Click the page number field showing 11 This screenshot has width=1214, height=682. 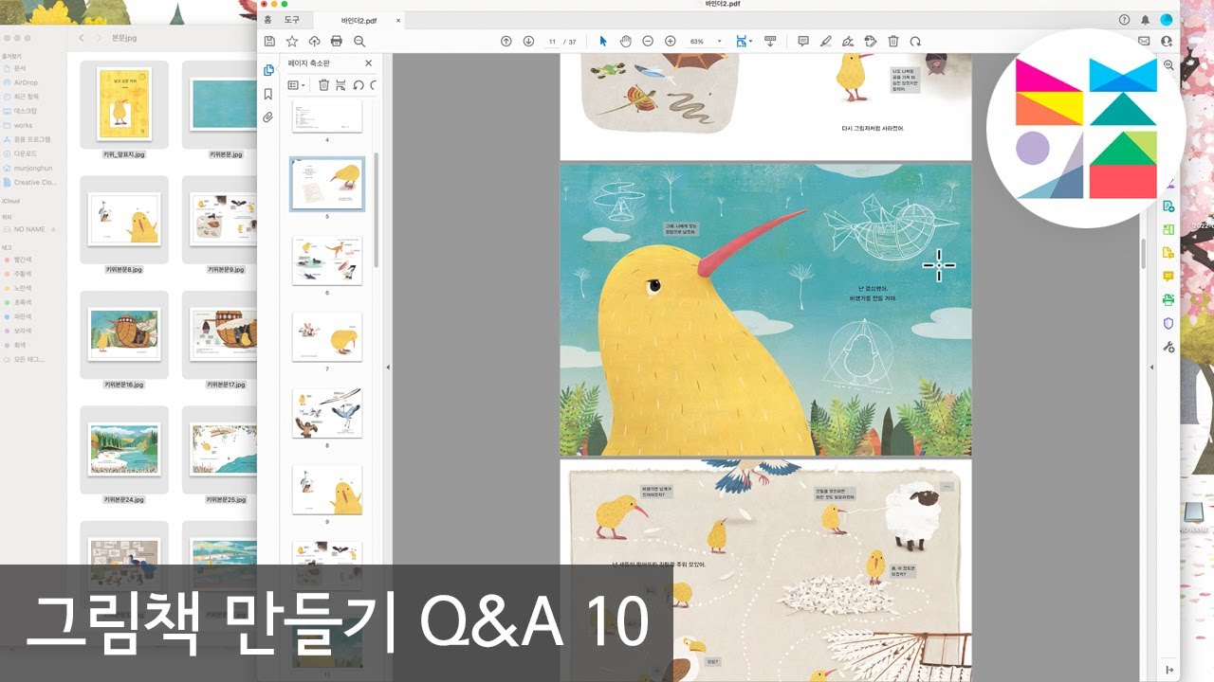[553, 42]
